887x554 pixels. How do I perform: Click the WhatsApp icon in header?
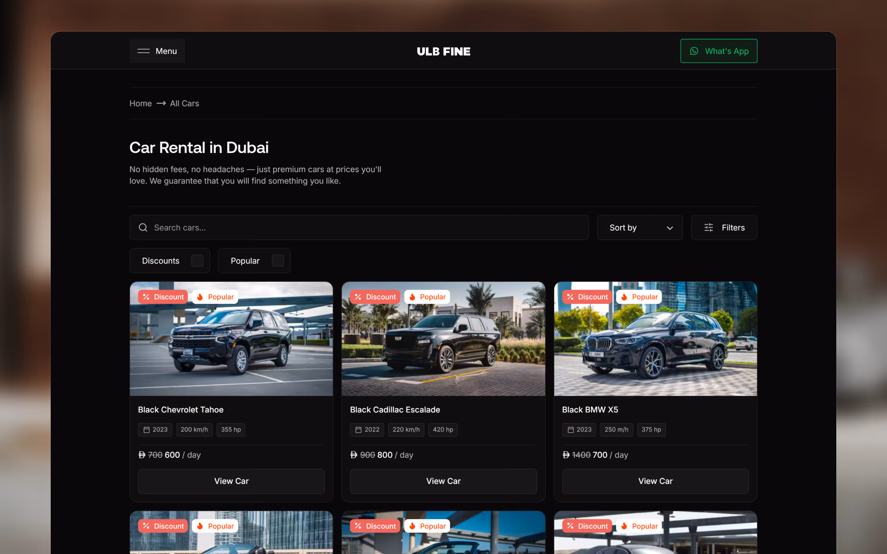click(694, 51)
